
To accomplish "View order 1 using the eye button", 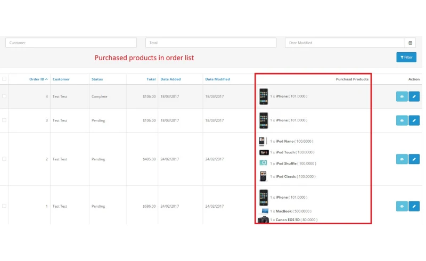I will (402, 206).
